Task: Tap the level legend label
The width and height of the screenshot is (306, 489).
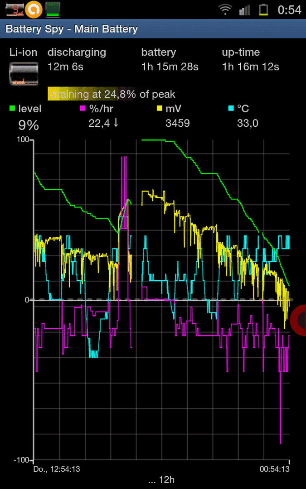Action: pos(30,109)
